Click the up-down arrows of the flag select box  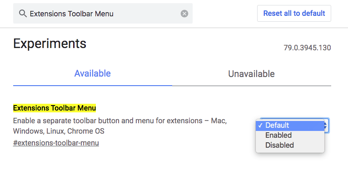(x=326, y=126)
